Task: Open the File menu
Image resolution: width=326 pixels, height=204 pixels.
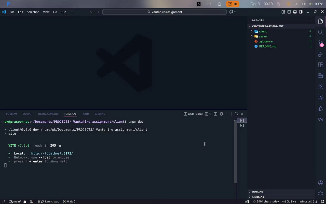Action: tap(12, 12)
